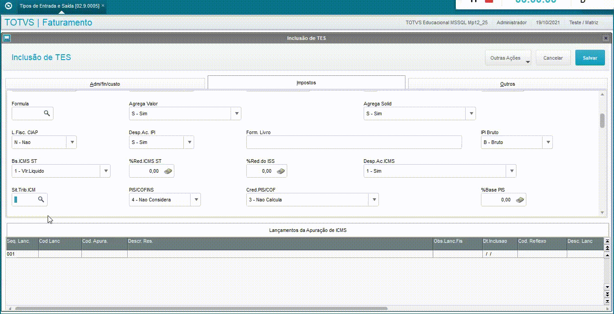Image resolution: width=614 pixels, height=314 pixels.
Task: Expand Cred.PIS/COF dropdown
Action: click(x=374, y=200)
